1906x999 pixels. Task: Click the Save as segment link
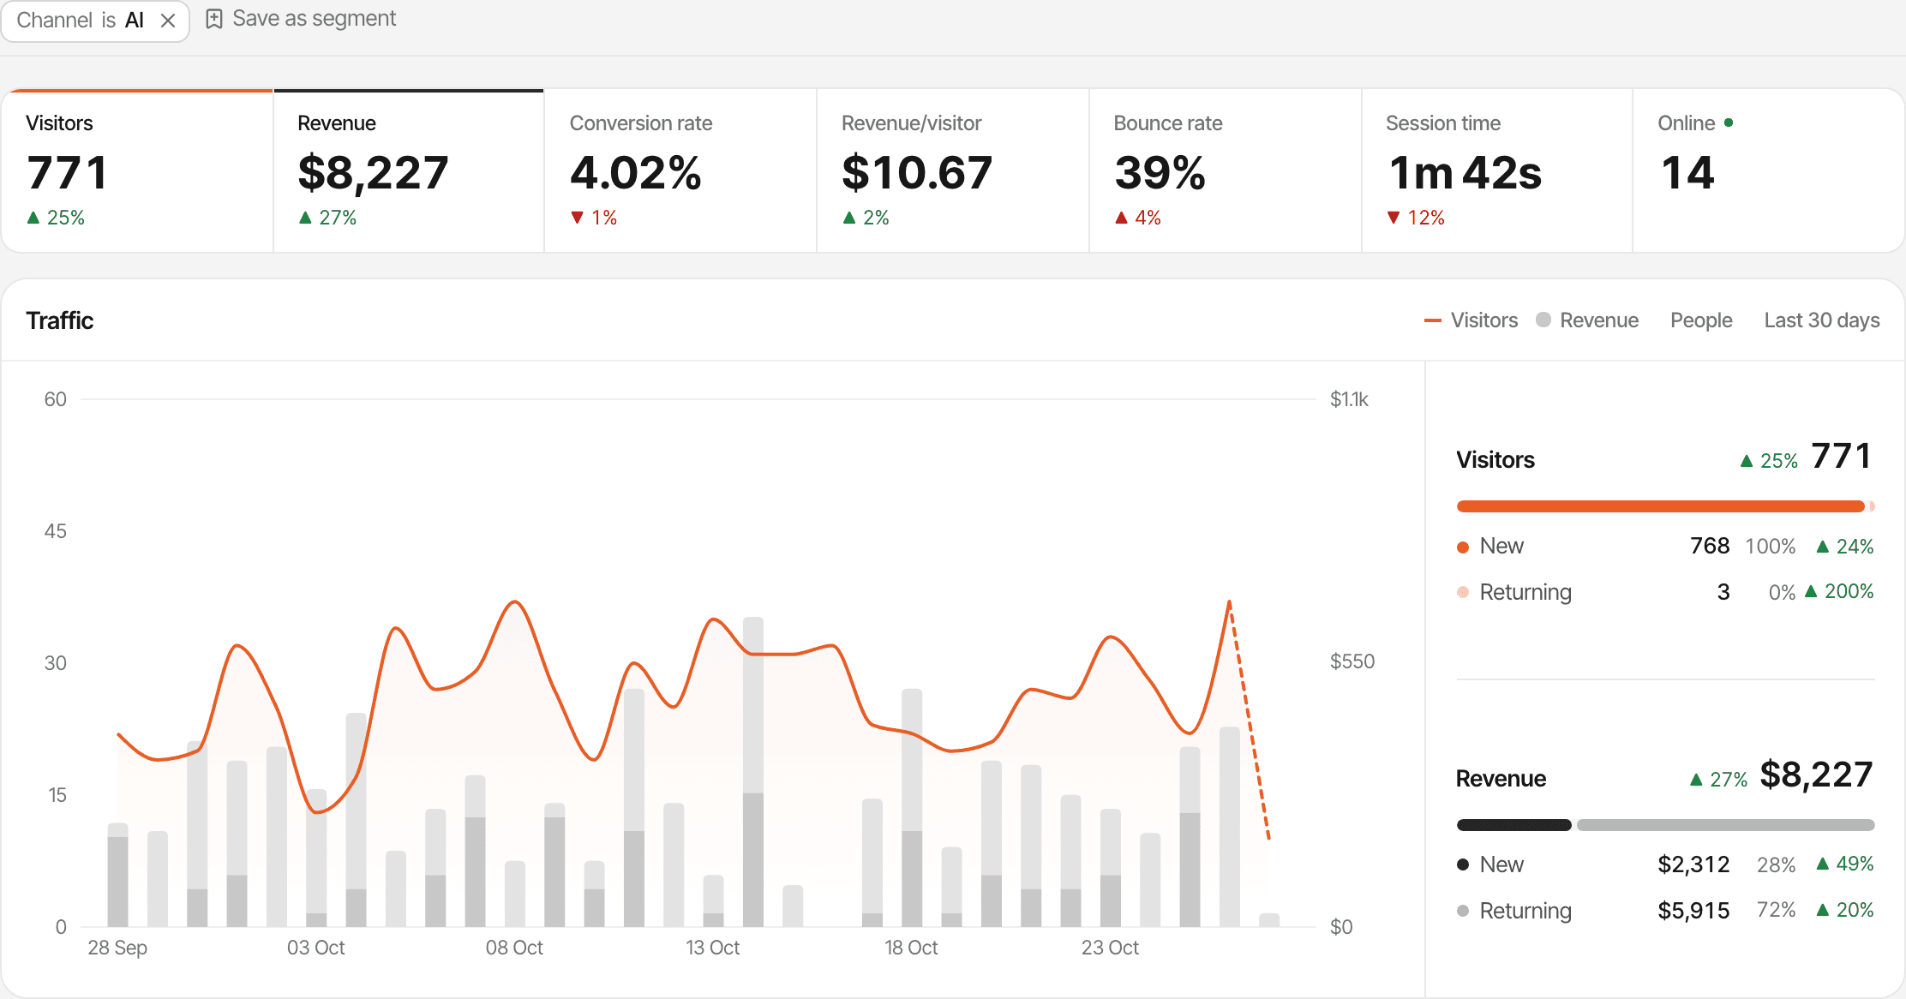pos(301,19)
